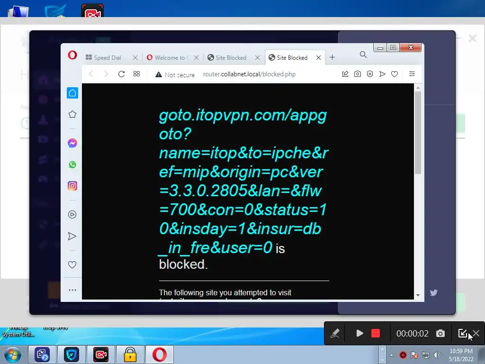The height and width of the screenshot is (364, 485).
Task: Click the Twitter bird icon in iTop window
Action: 433,292
